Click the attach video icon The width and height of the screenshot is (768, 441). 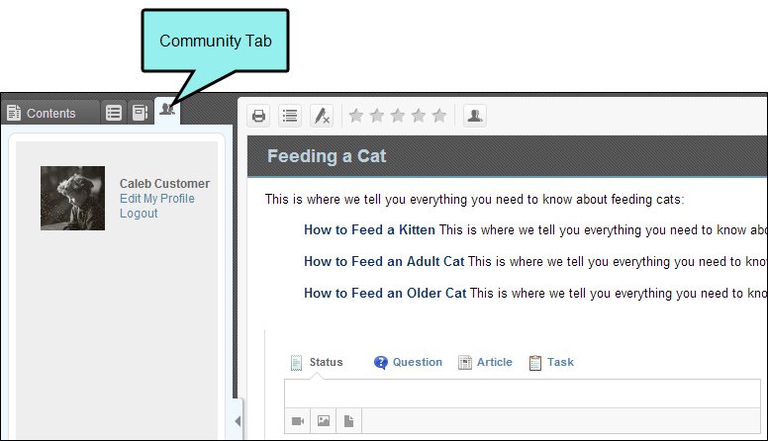pos(298,421)
